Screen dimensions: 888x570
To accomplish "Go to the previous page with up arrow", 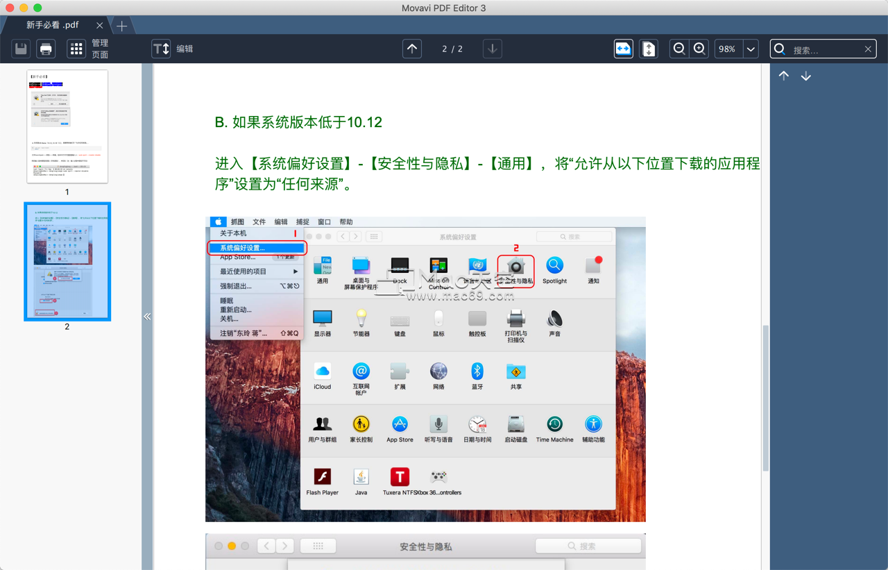I will pyautogui.click(x=412, y=49).
